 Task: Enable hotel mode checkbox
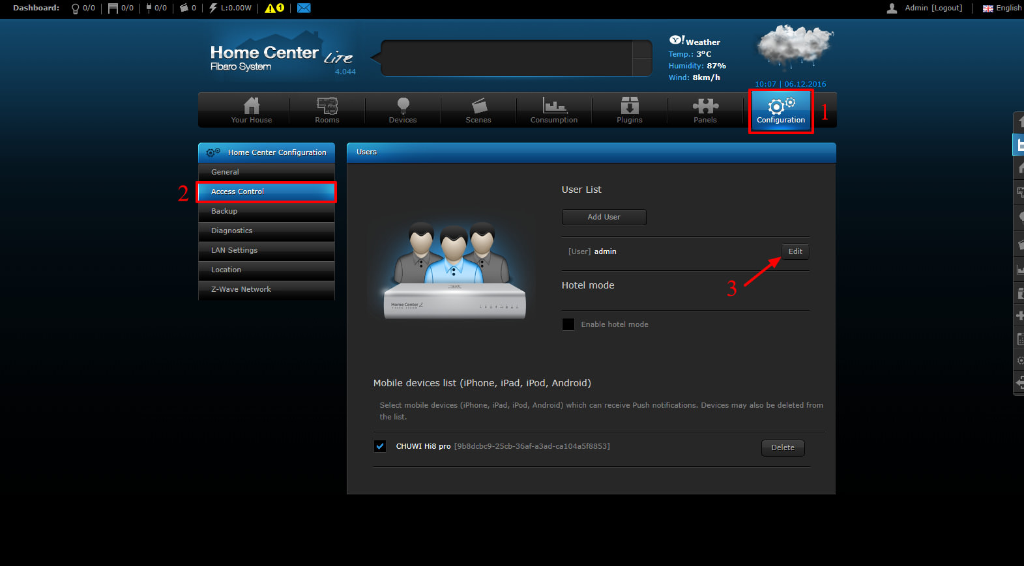pyautogui.click(x=568, y=324)
